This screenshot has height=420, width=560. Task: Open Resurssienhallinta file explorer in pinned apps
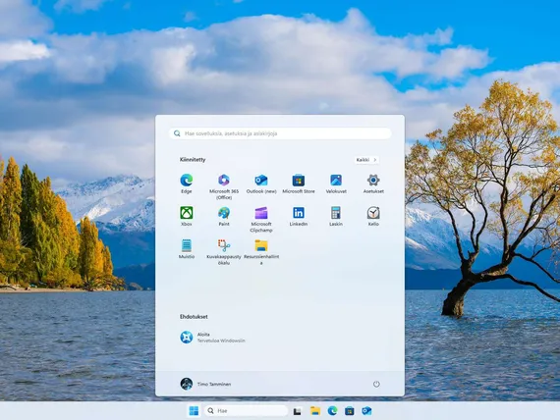click(x=261, y=252)
